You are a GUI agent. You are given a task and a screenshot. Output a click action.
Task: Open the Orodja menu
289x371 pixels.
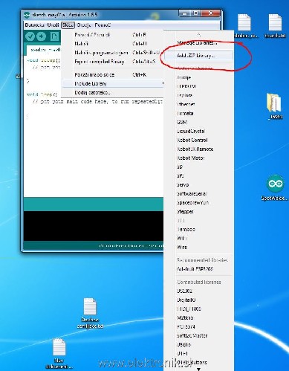coord(84,25)
